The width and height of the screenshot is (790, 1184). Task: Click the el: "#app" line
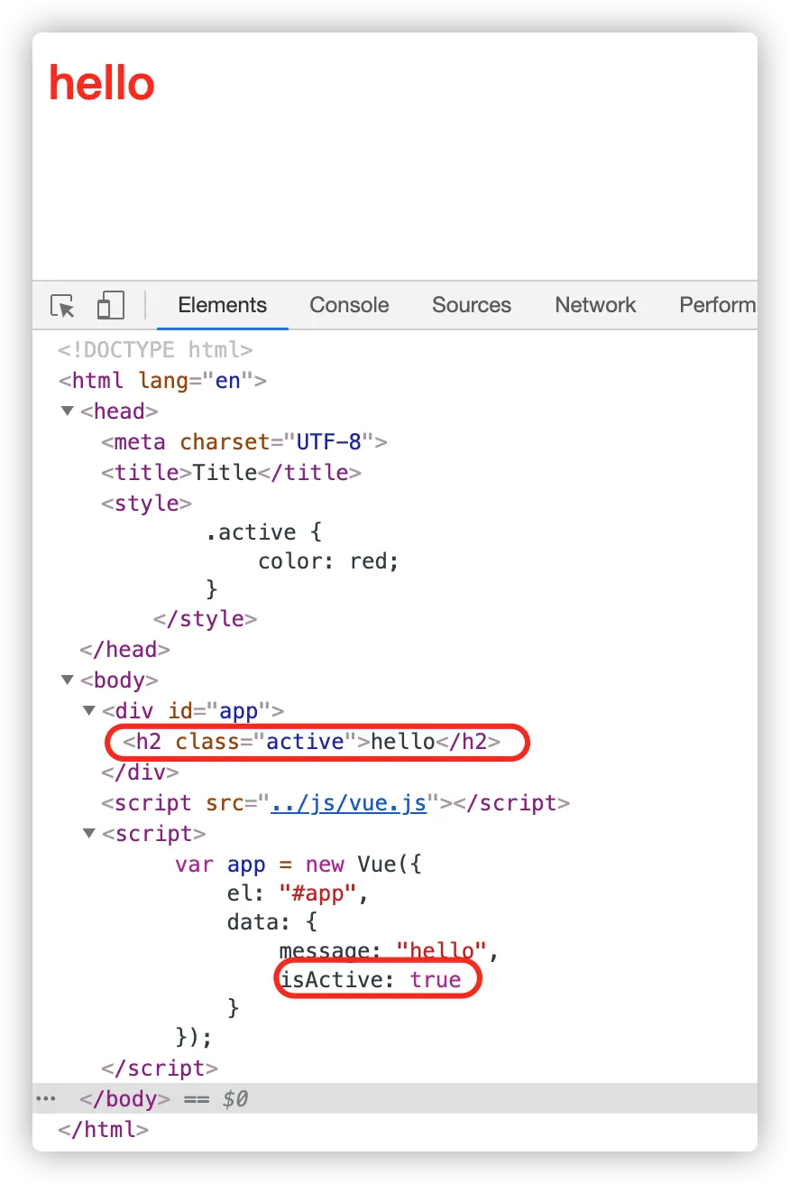point(299,894)
